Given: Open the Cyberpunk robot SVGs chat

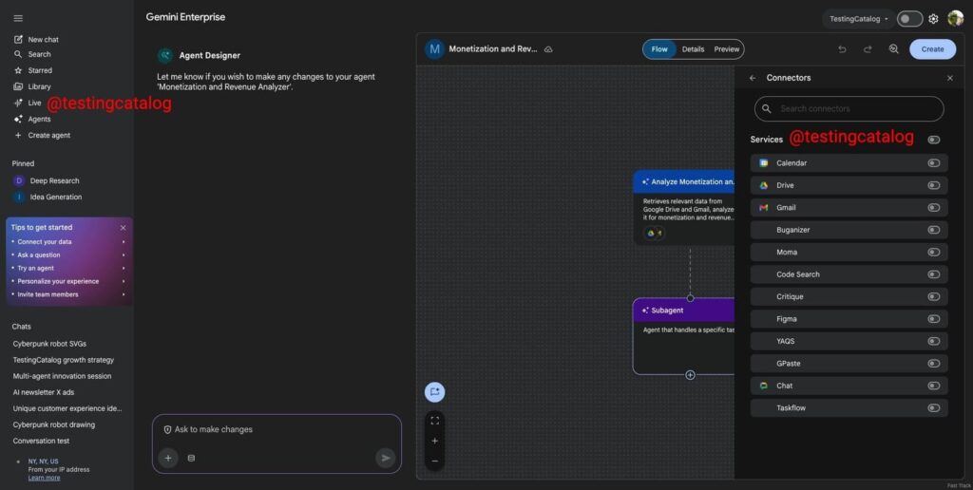Looking at the screenshot, I should tap(49, 344).
